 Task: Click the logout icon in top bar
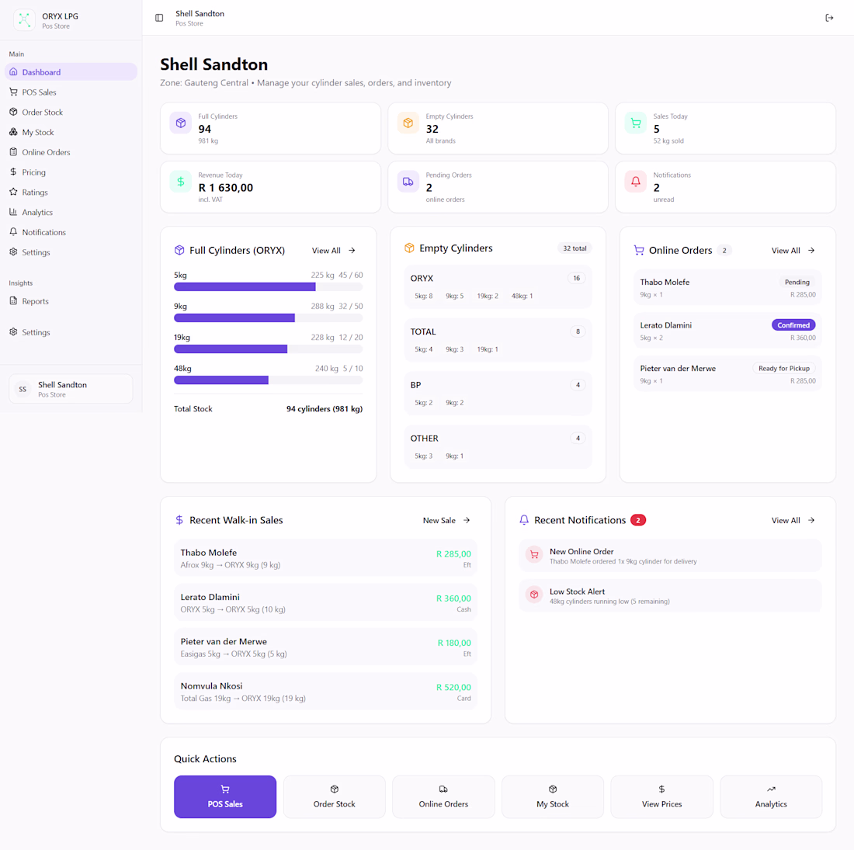(829, 18)
